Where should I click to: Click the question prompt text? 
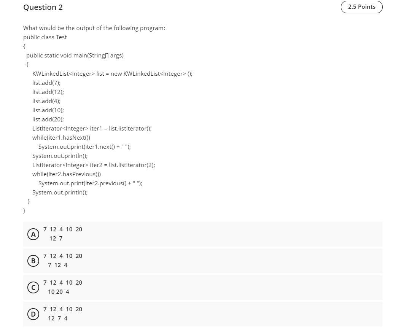click(94, 28)
